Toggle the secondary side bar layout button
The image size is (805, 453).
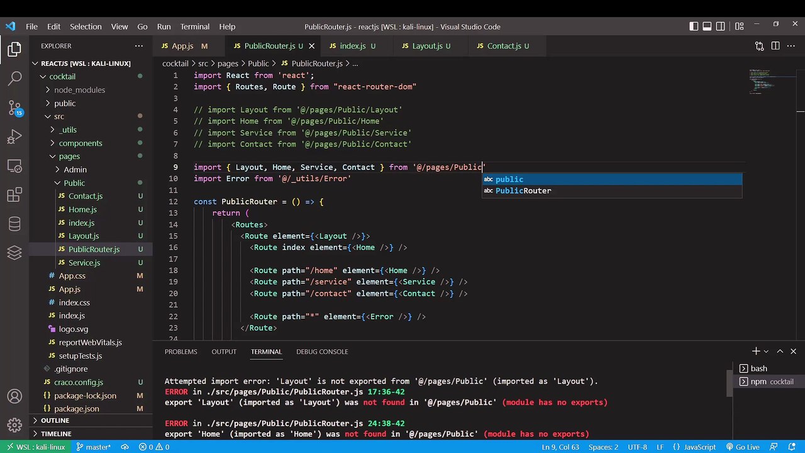721,26
